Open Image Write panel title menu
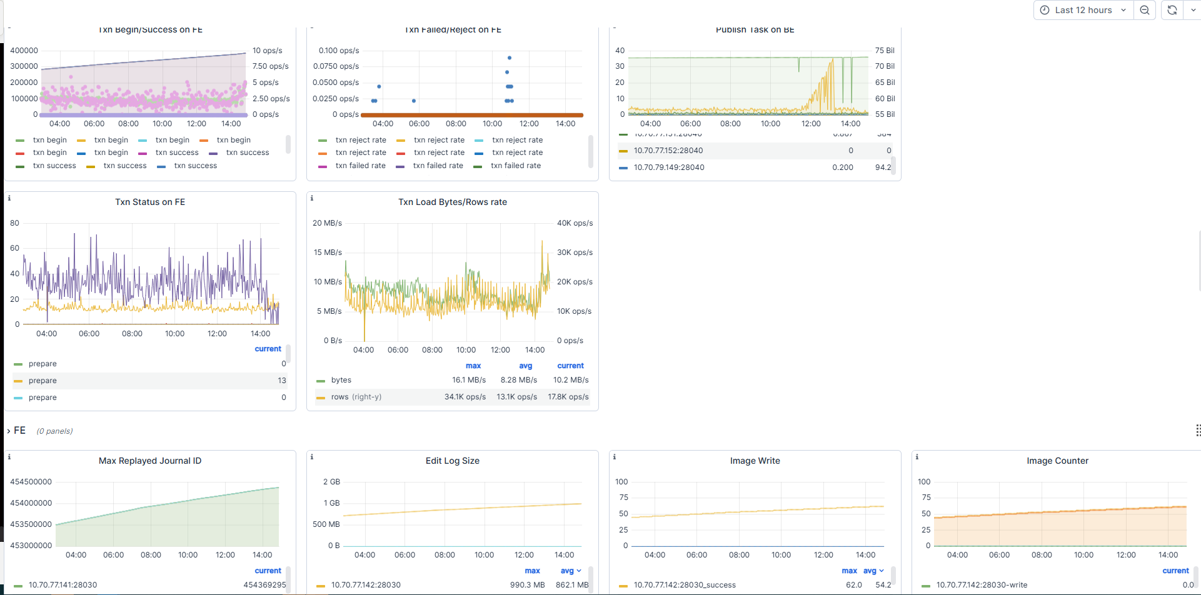The image size is (1201, 595). 755,461
